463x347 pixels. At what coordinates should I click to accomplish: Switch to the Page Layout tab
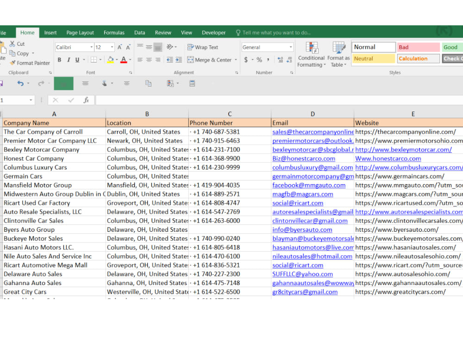tap(80, 32)
